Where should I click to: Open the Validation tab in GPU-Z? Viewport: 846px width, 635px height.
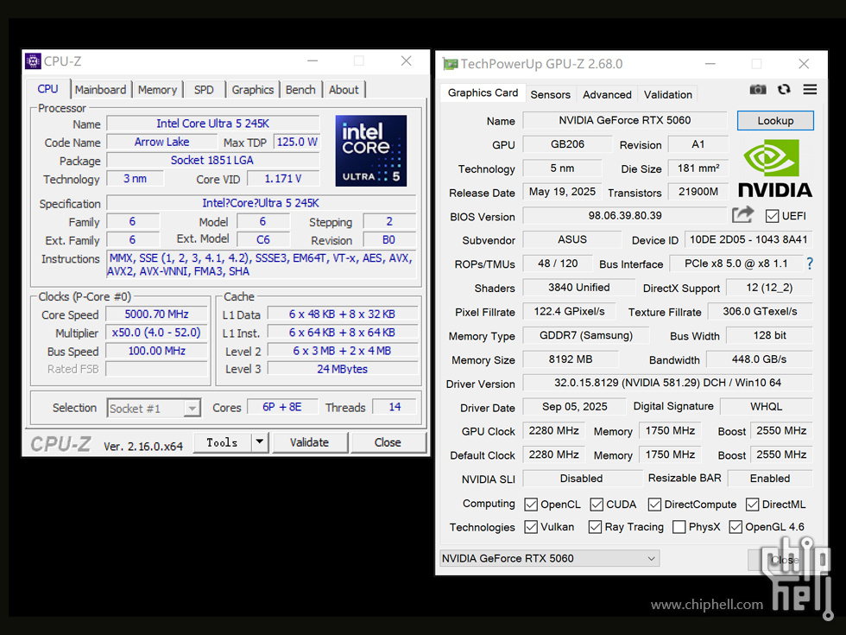pos(668,94)
